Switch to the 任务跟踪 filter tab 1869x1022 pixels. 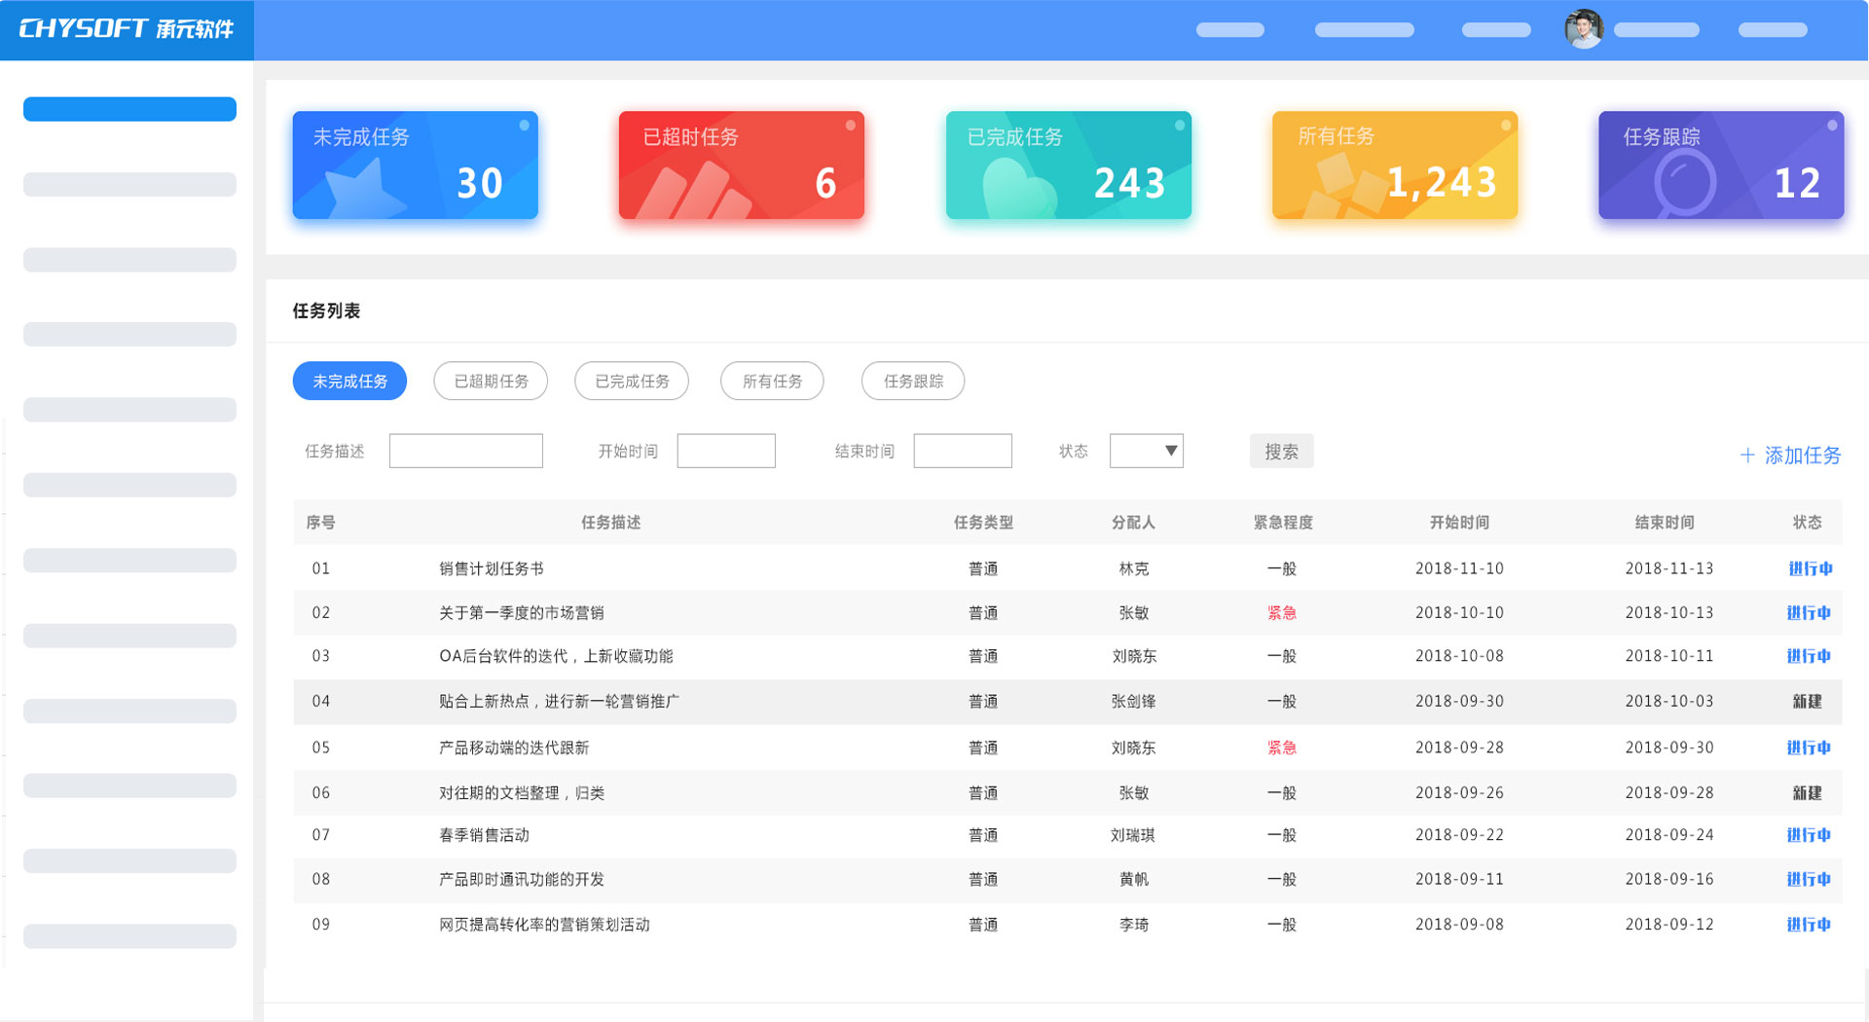[912, 381]
